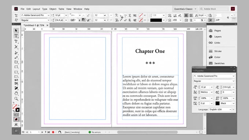249x140 pixels.
Task: Open the font family dropdown in Character panel
Action: coord(234,76)
